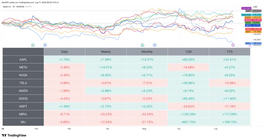Select the ORCL price label
Screen dimensions: 264x140
point(253,43)
